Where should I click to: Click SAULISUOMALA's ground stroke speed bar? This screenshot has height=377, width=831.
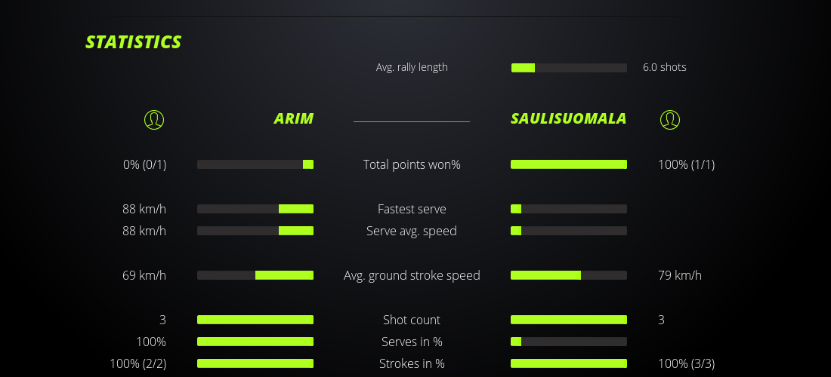569,275
